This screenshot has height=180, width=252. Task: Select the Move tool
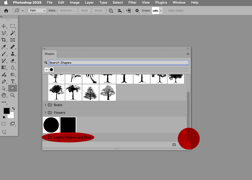coord(4,26)
